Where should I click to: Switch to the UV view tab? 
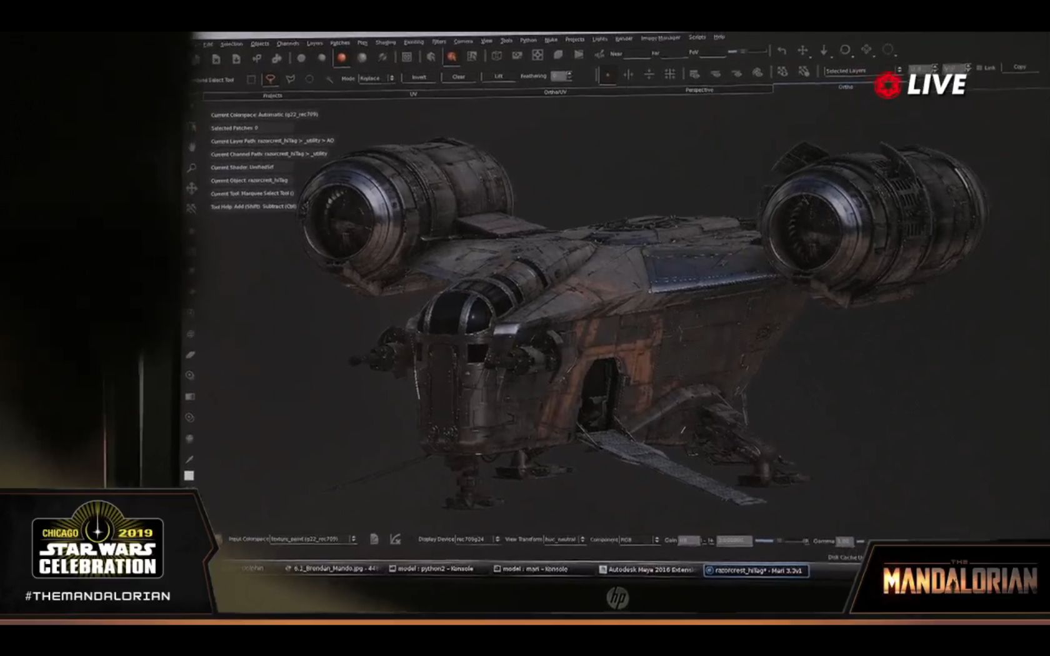(413, 94)
